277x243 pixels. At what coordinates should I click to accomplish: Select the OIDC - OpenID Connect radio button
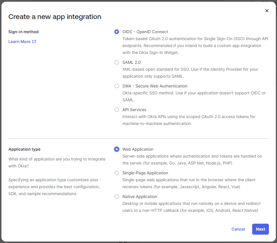(117, 32)
